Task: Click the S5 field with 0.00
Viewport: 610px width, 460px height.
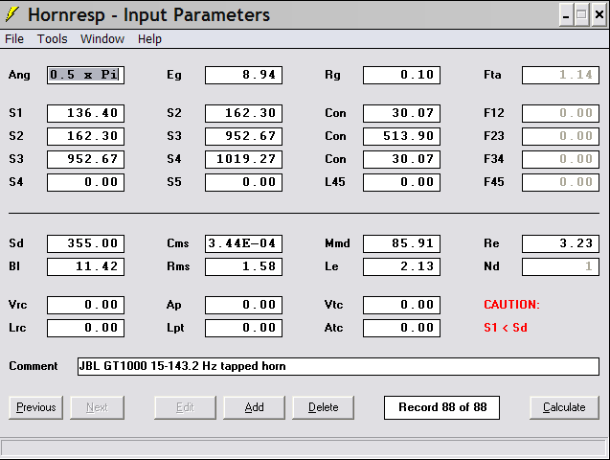Action: click(243, 182)
